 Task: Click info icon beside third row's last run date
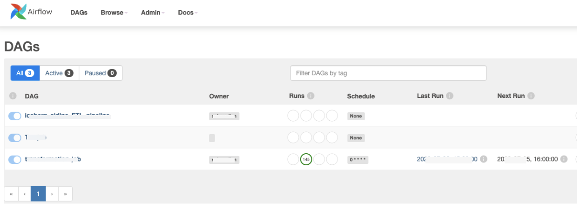click(x=484, y=159)
